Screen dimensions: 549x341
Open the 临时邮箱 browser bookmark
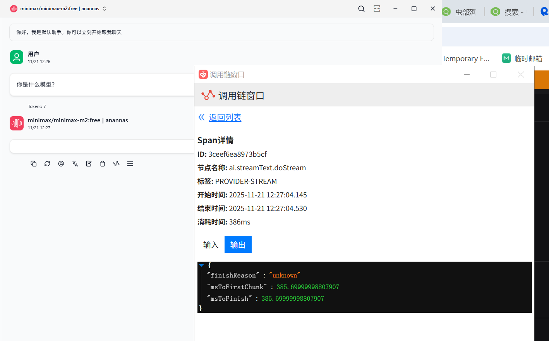point(525,58)
